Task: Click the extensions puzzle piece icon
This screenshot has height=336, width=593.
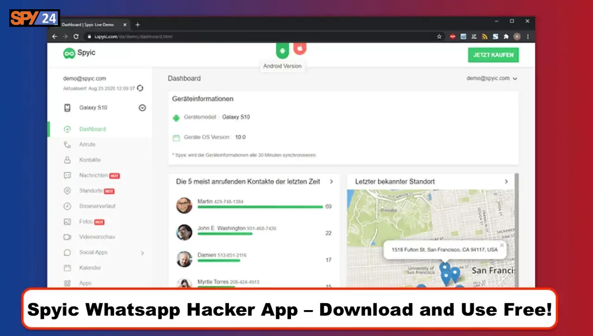Action: 506,36
